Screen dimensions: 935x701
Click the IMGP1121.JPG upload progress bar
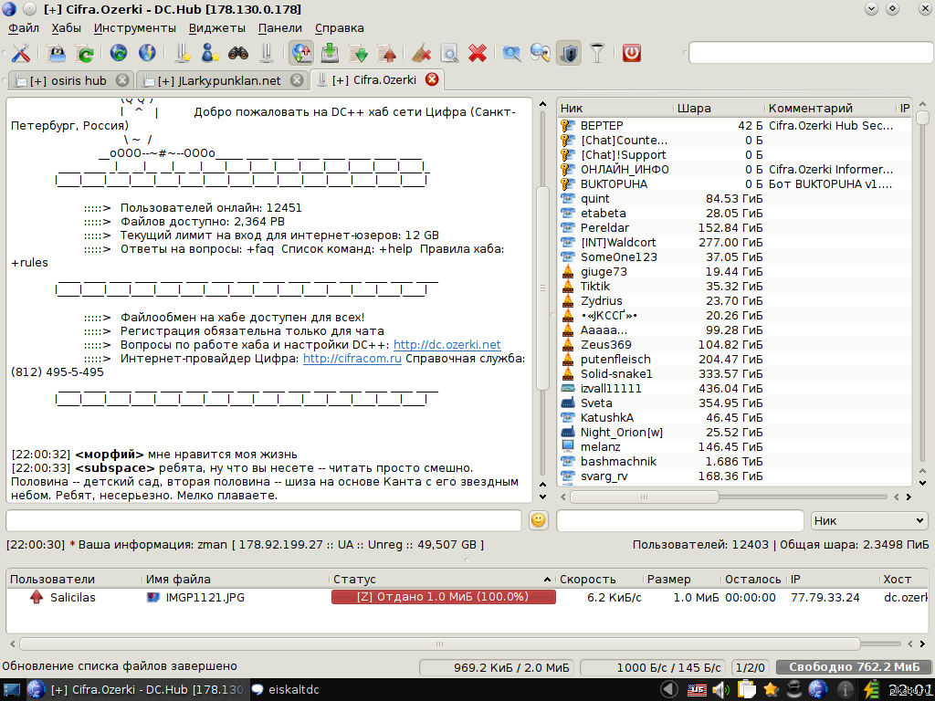tap(443, 597)
